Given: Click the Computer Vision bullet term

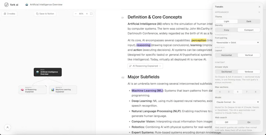Looking at the screenshot, I should click(144, 122).
